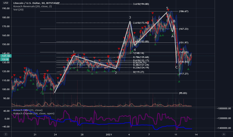Click the 2021 date axis label

point(109,135)
